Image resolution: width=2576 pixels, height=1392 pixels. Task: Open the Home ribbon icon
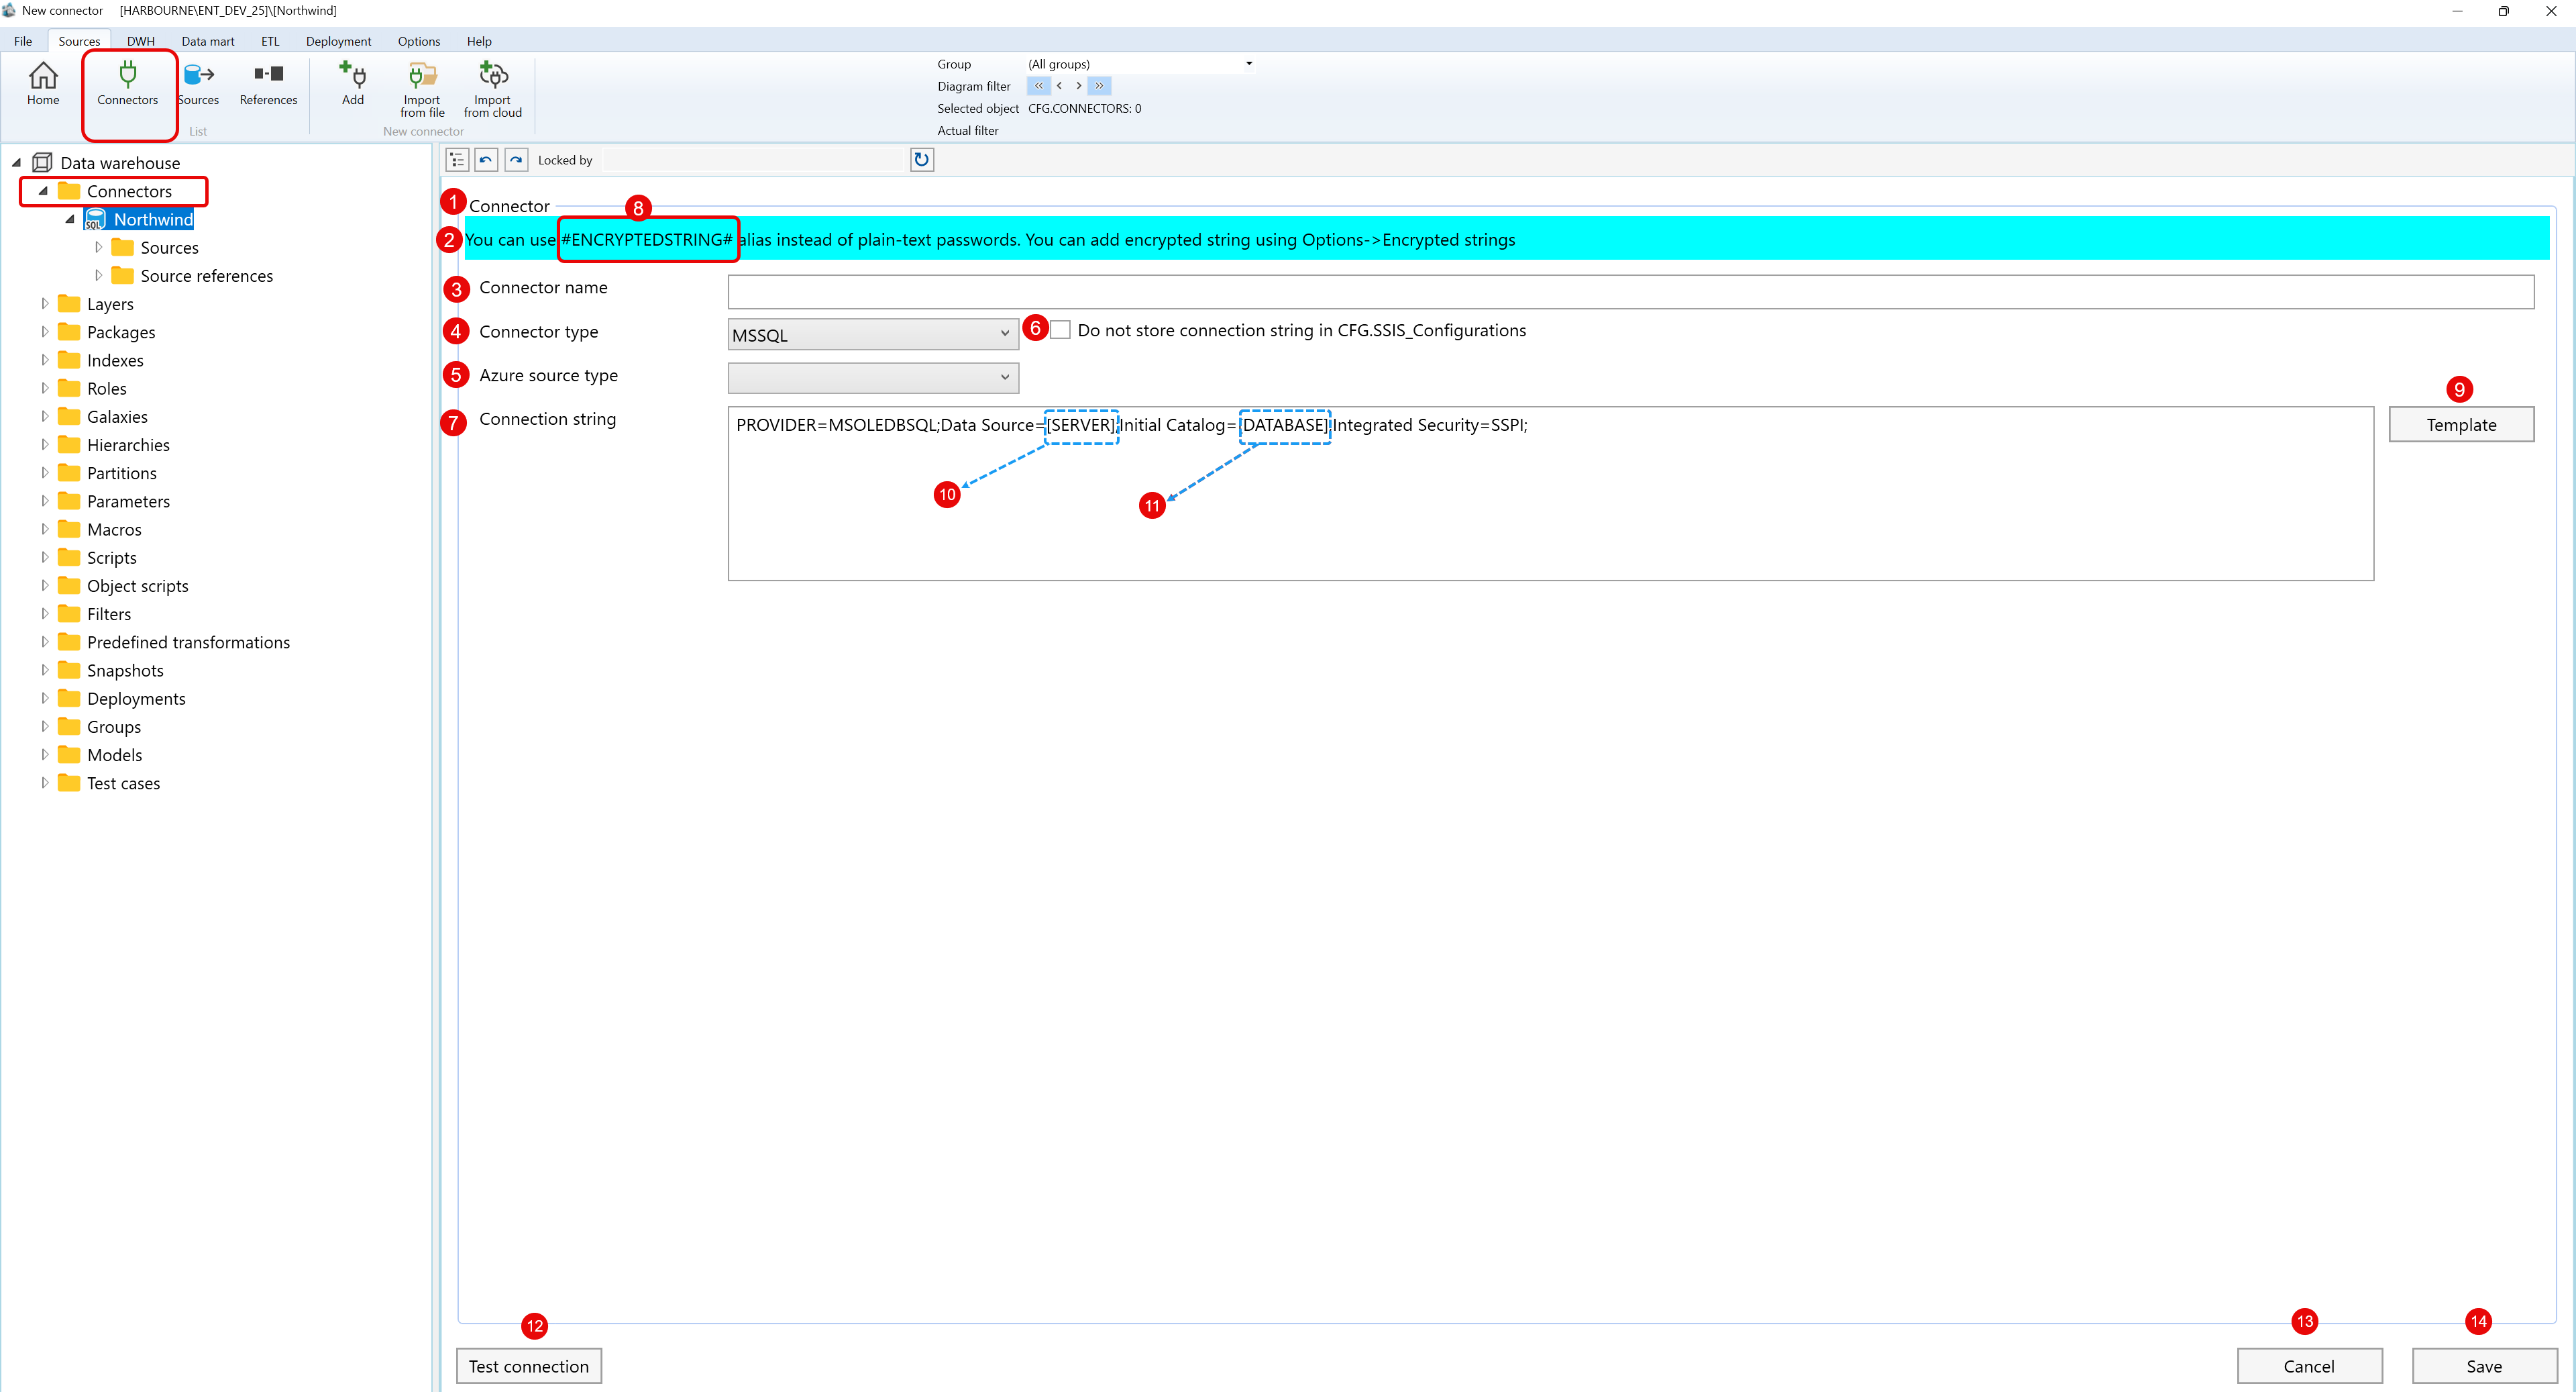pos(43,84)
